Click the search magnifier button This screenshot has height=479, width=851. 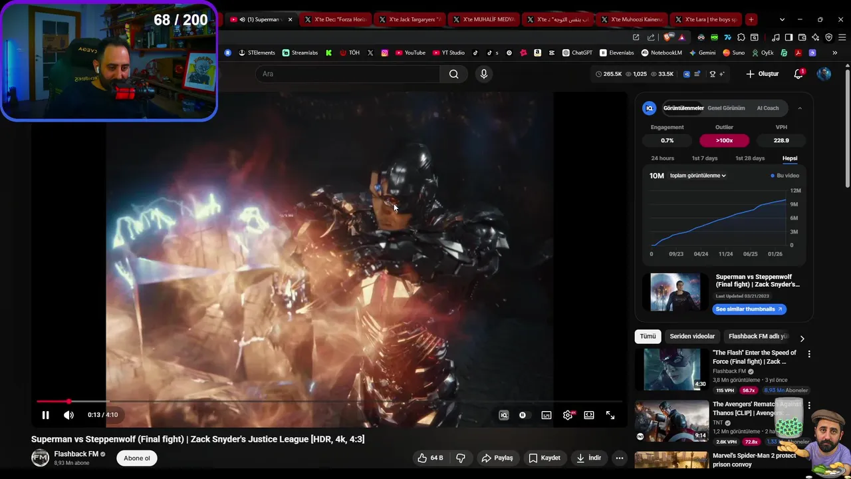point(453,74)
